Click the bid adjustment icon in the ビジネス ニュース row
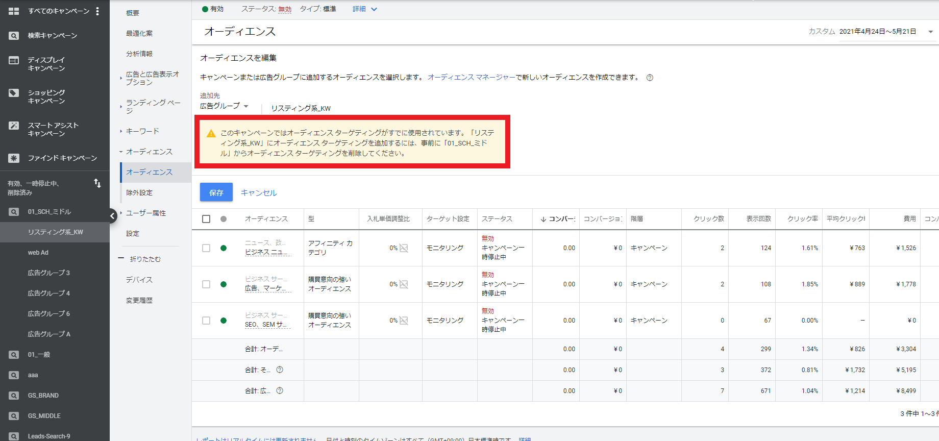The width and height of the screenshot is (939, 441). point(404,248)
